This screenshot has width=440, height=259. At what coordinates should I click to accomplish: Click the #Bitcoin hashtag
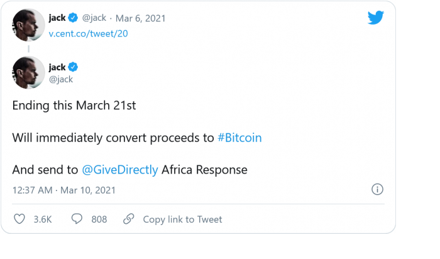tap(239, 138)
